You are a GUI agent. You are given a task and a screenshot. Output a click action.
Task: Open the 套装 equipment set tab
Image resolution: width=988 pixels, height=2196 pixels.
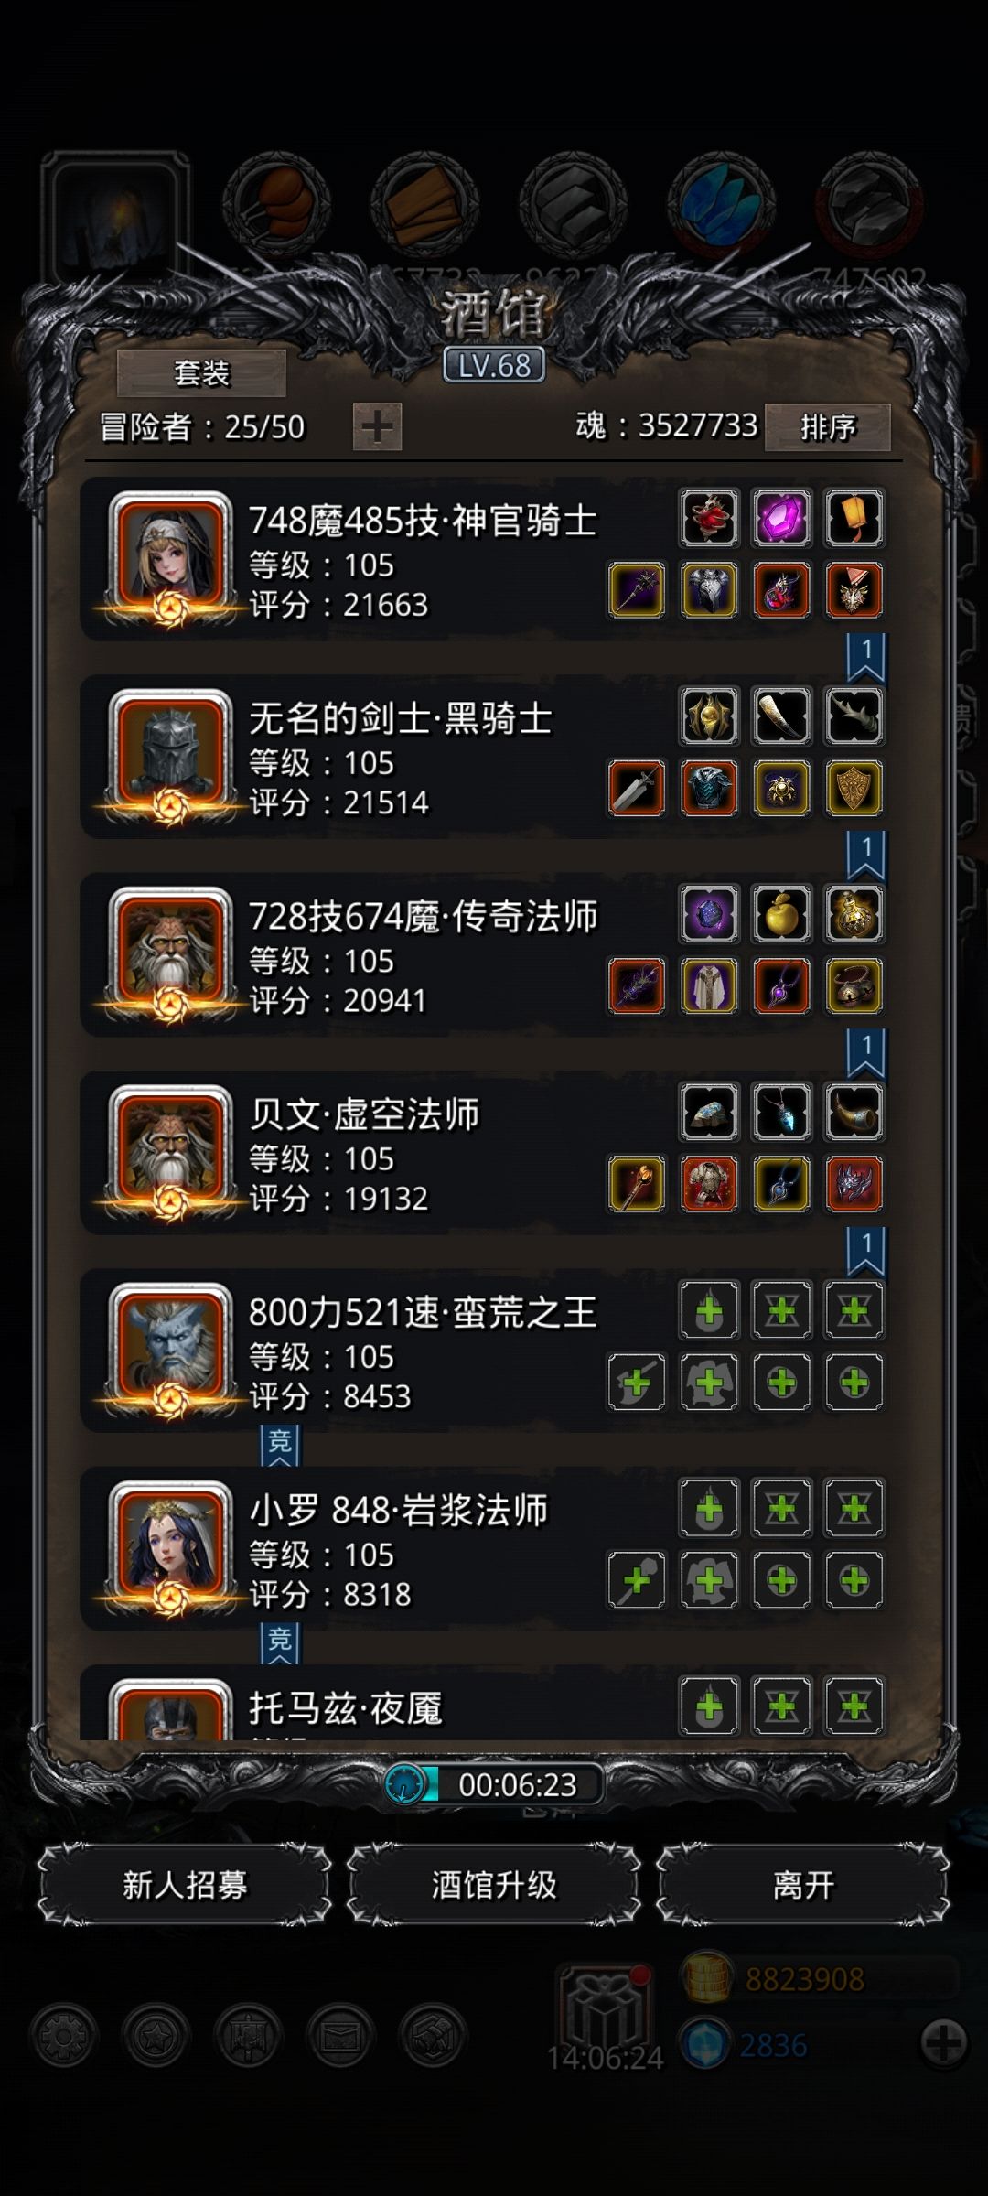pos(201,373)
